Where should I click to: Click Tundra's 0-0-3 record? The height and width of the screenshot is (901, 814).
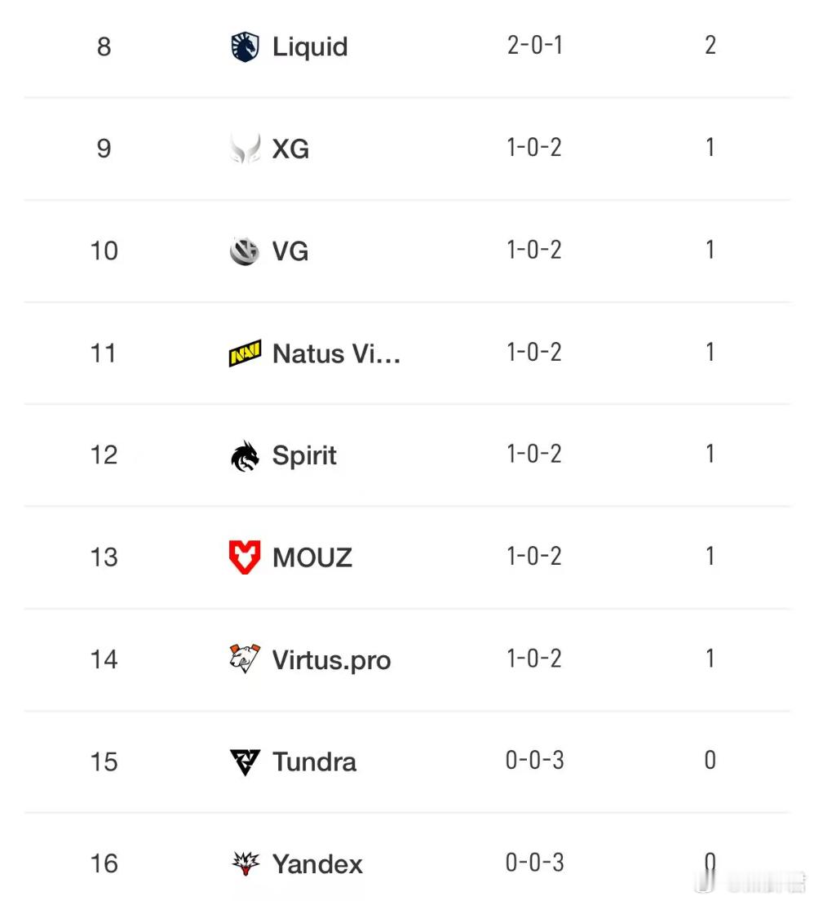coord(534,761)
